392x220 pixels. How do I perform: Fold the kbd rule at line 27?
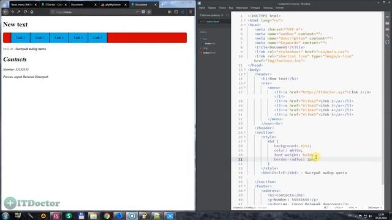(245, 141)
